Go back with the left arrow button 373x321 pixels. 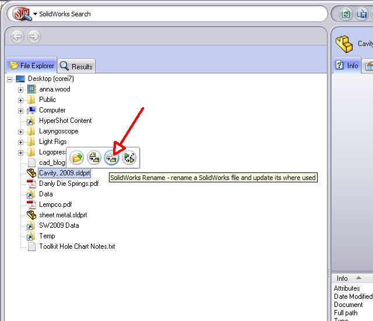tap(17, 36)
